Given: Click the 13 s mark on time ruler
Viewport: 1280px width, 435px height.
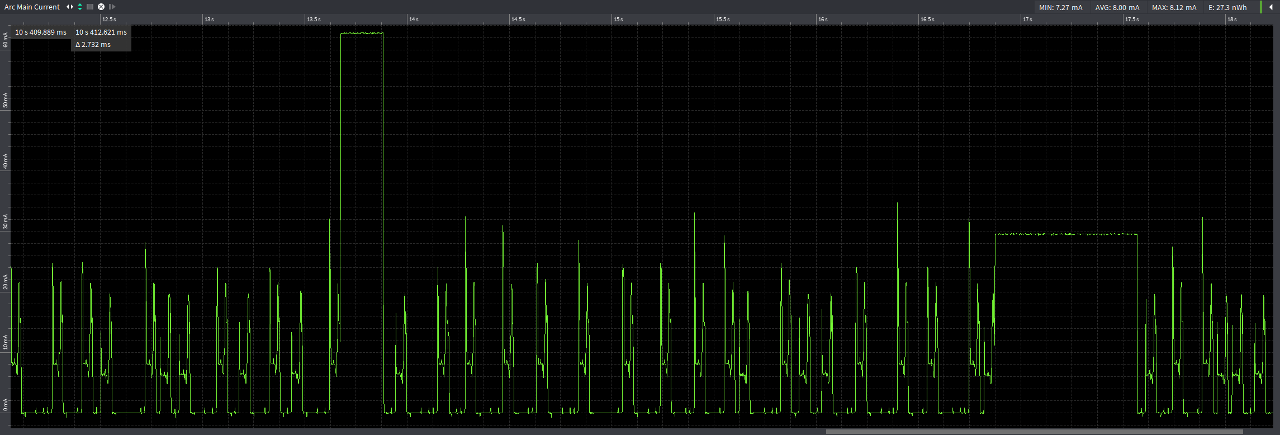Looking at the screenshot, I should 209,19.
